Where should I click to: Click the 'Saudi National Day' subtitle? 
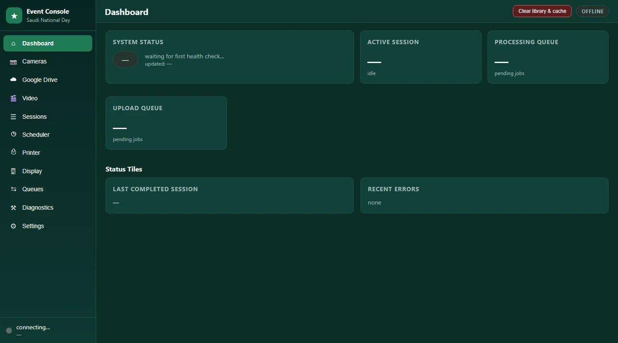pyautogui.click(x=48, y=20)
